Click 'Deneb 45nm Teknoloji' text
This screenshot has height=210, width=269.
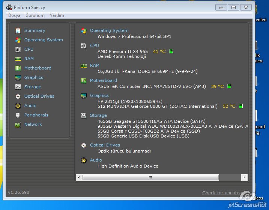click(x=122, y=56)
